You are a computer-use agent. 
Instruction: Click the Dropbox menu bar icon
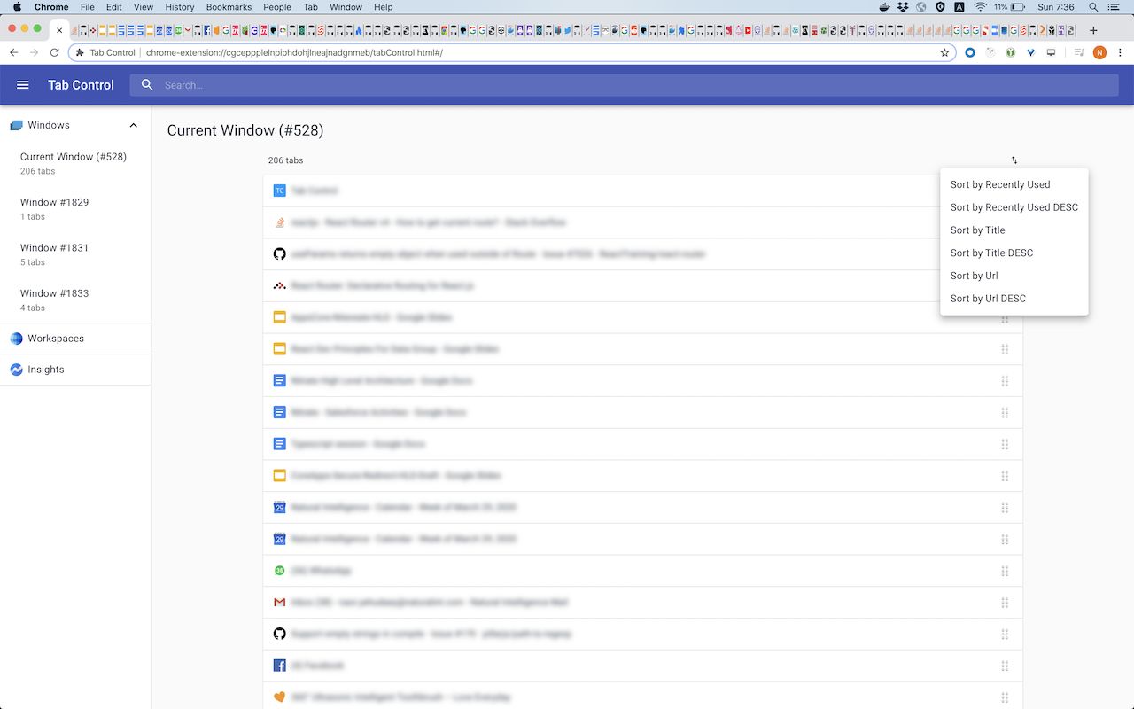pyautogui.click(x=903, y=7)
